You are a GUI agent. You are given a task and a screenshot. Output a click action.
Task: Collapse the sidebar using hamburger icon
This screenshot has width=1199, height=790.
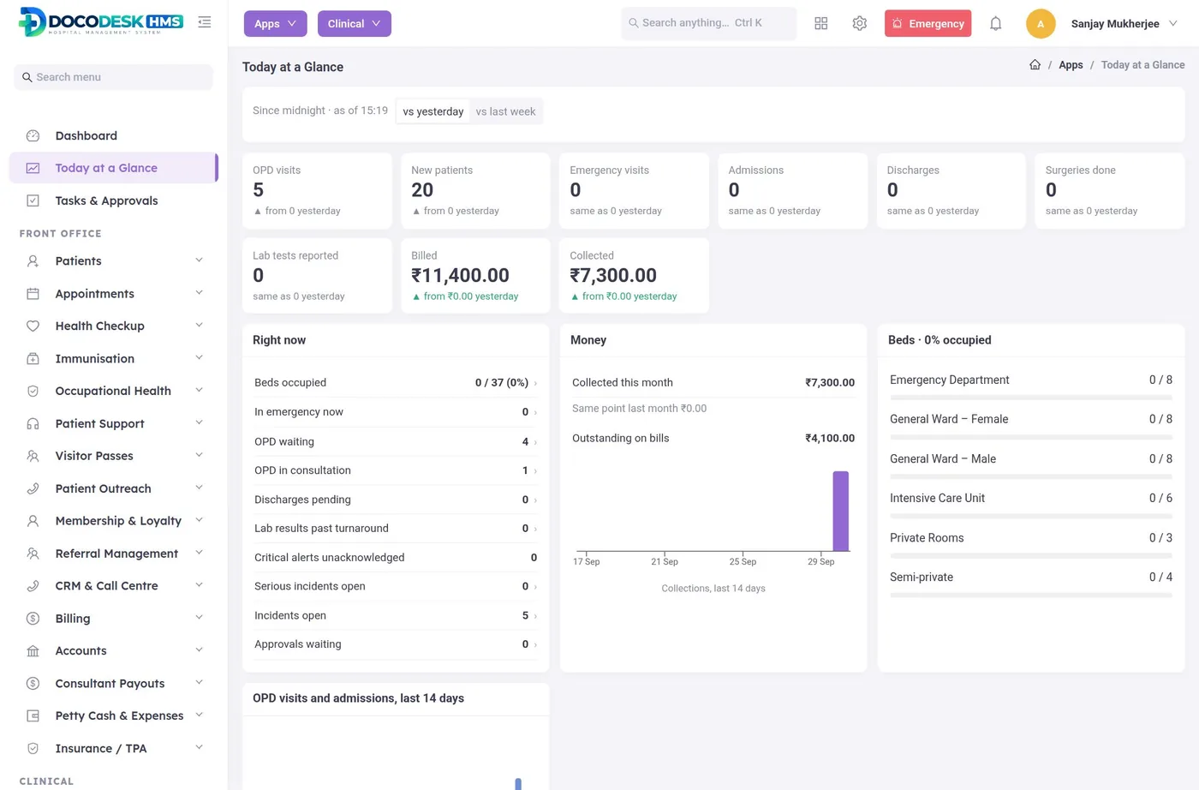click(x=204, y=22)
